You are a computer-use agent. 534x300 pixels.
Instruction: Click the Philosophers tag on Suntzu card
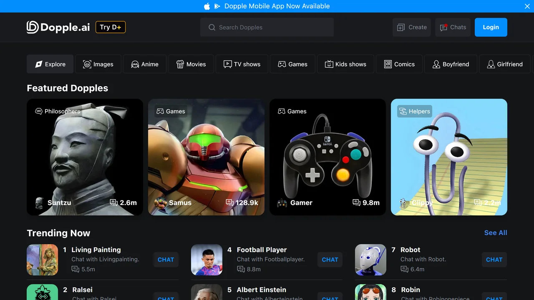point(58,111)
